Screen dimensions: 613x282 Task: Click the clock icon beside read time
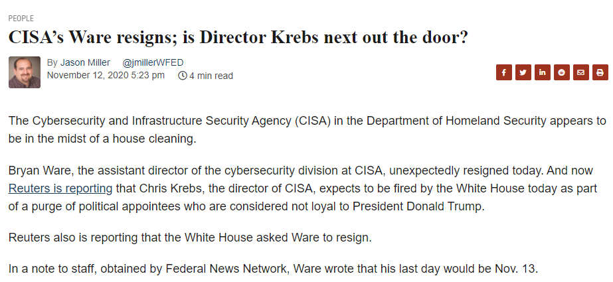[x=183, y=76]
